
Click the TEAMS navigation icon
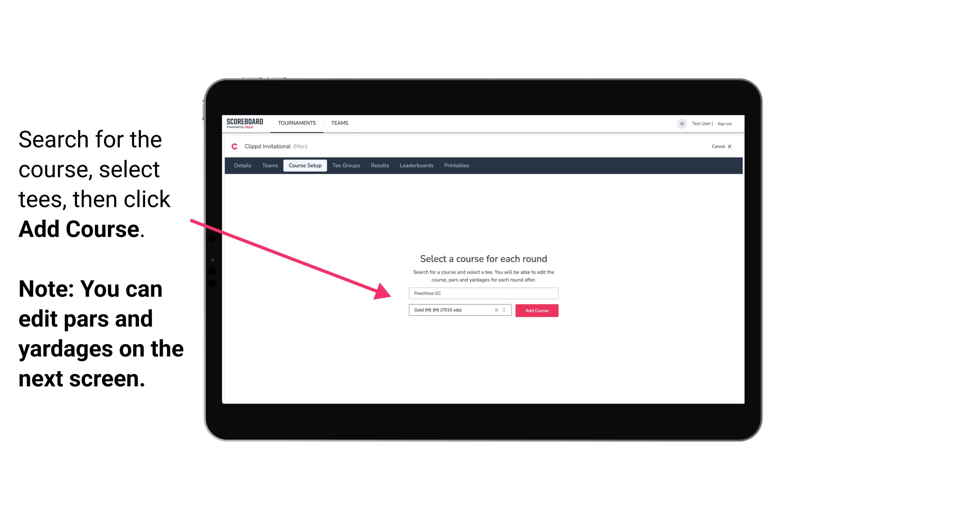tap(339, 123)
